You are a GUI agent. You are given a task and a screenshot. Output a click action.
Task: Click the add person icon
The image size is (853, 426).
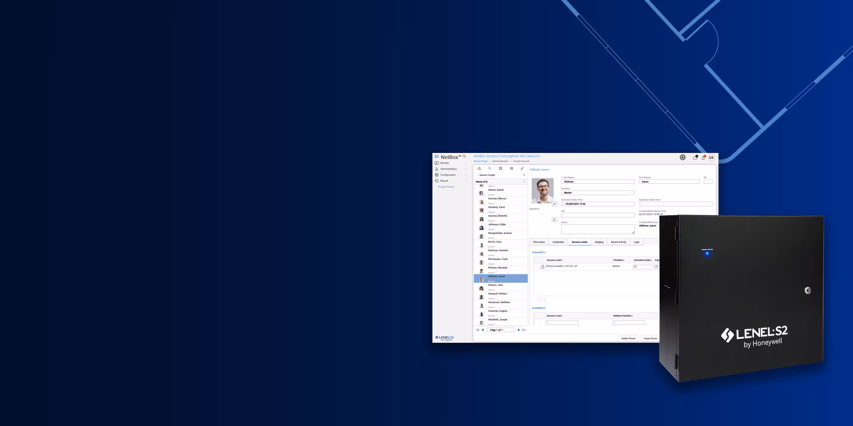click(479, 168)
